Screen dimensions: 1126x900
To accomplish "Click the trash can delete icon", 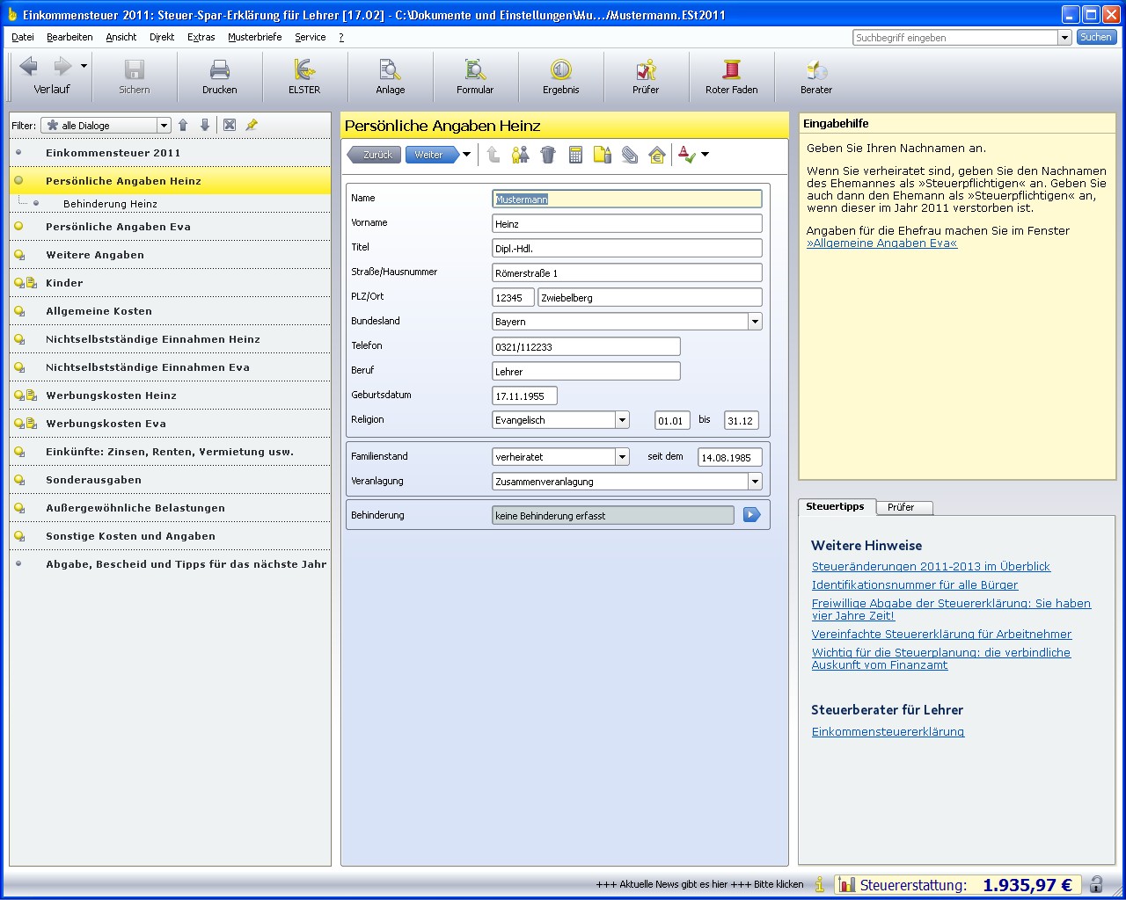I will (548, 155).
